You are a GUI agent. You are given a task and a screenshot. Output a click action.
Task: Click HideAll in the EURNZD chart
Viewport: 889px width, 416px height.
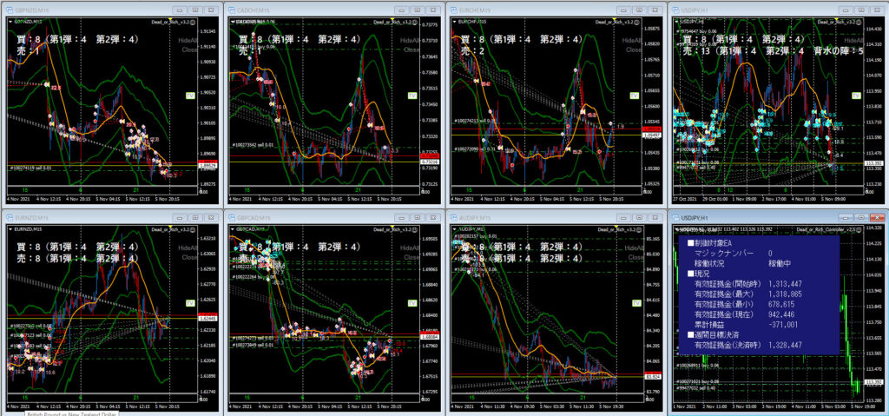pyautogui.click(x=187, y=248)
